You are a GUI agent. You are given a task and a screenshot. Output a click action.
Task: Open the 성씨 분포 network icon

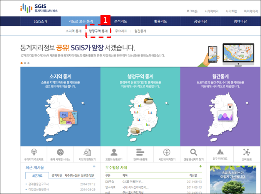coord(247,152)
